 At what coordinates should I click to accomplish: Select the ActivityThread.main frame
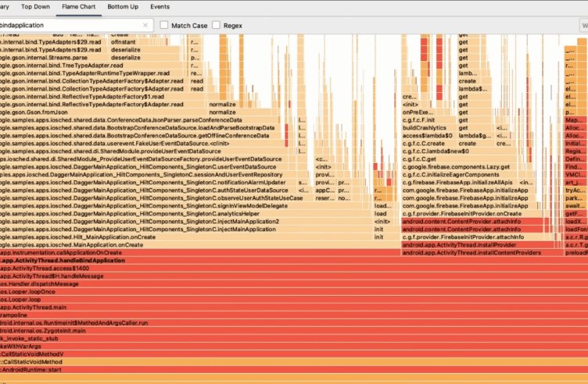[x=294, y=308]
